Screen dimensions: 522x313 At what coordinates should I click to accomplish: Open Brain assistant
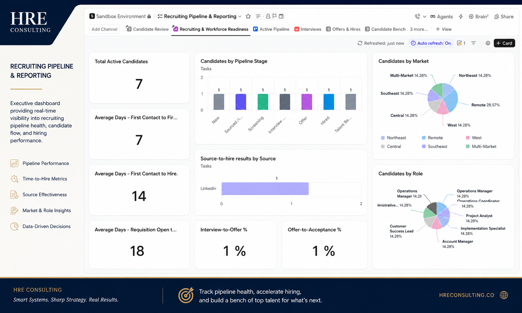click(478, 16)
